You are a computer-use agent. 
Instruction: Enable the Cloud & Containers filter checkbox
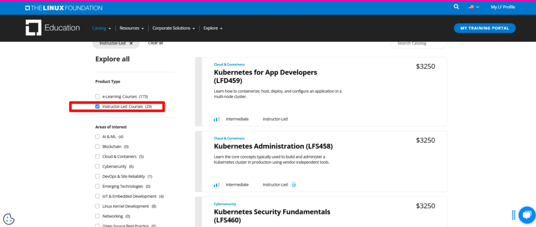pyautogui.click(x=97, y=157)
